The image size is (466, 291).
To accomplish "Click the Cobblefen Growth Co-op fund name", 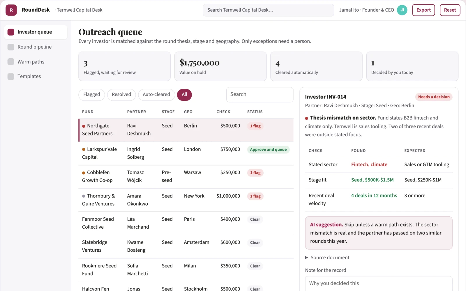I will click(x=97, y=177).
